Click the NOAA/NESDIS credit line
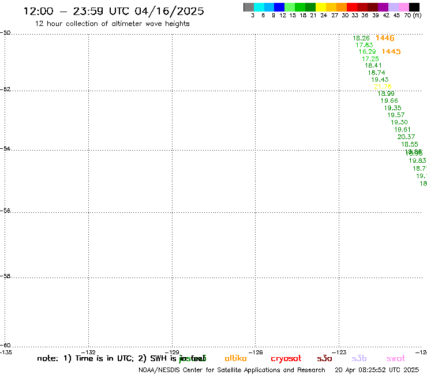Viewport: 427px width, 375px height. 232,370
